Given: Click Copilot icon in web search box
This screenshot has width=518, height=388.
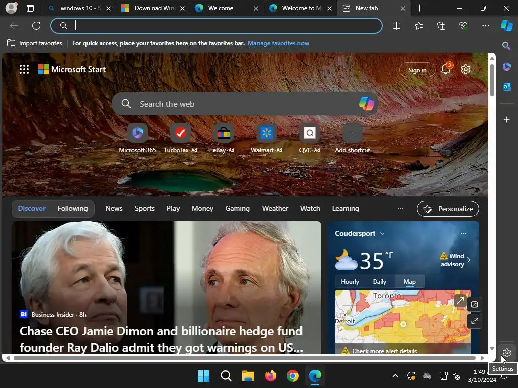Looking at the screenshot, I should click(366, 104).
